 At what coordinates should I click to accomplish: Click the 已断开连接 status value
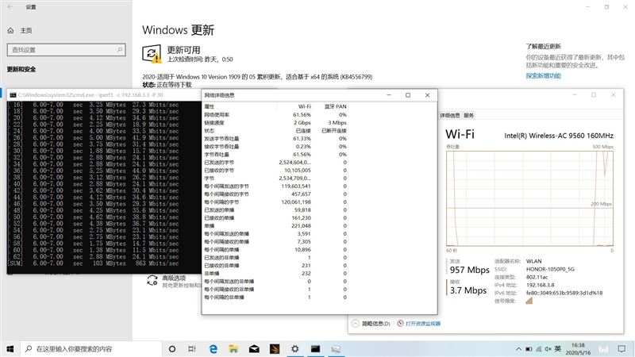tap(334, 131)
